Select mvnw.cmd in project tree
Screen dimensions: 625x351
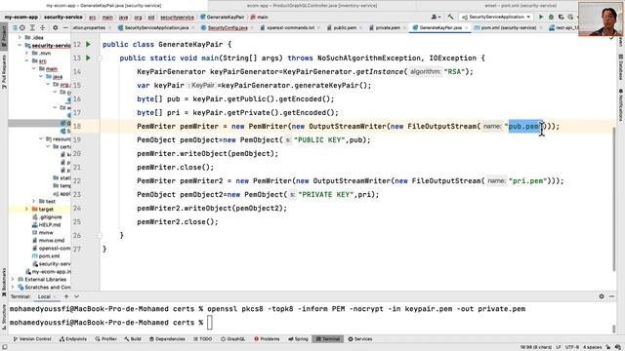(x=52, y=241)
